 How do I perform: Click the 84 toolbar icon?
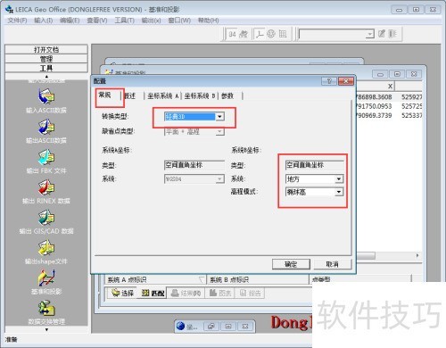tap(232, 34)
